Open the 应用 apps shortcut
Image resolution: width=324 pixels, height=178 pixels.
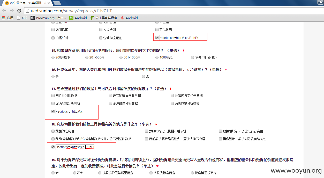click(x=7, y=18)
